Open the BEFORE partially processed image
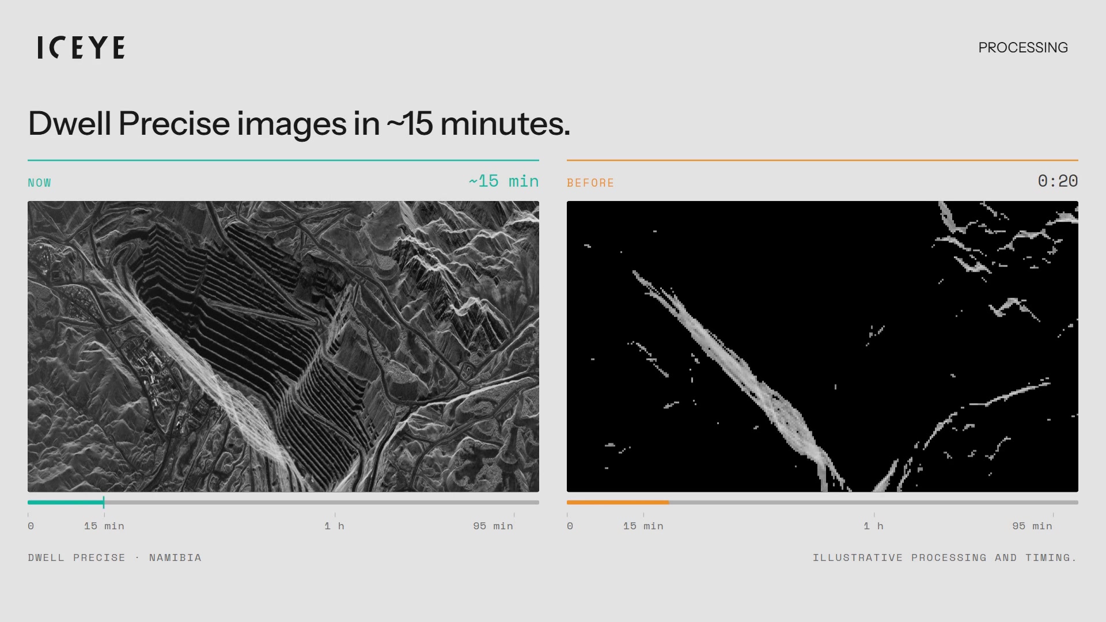Viewport: 1106px width, 622px height. [823, 346]
